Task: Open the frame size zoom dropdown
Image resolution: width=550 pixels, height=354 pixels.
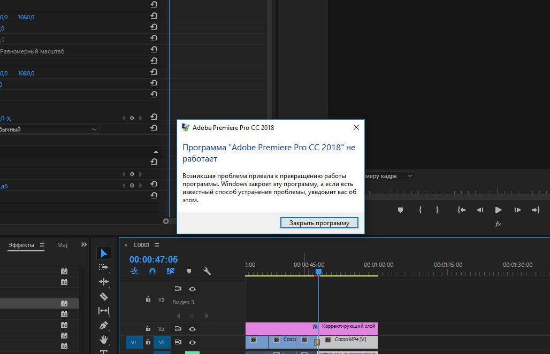Action: [389, 176]
